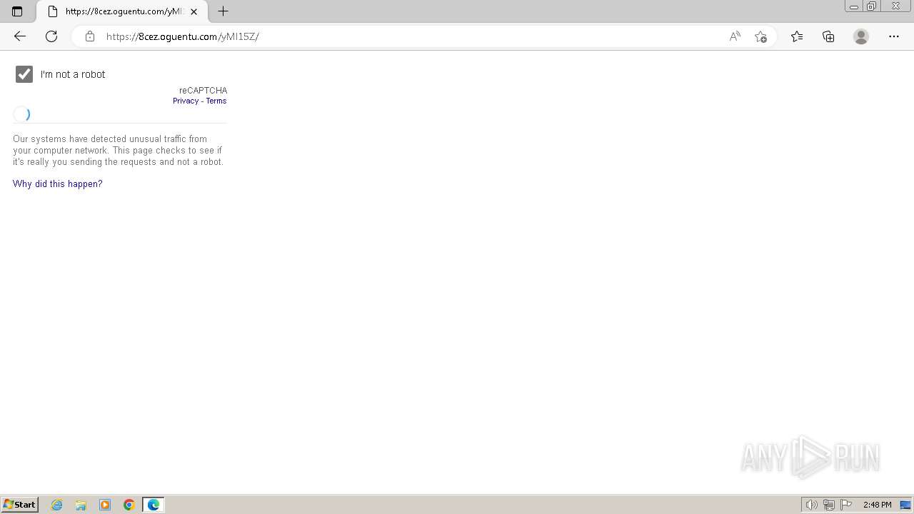Open the network status tray icon
Viewport: 914px width, 514px height.
[829, 505]
